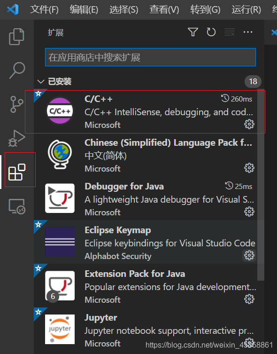Click the 扩展 panel title
This screenshot has height=354, width=277.
[56, 32]
